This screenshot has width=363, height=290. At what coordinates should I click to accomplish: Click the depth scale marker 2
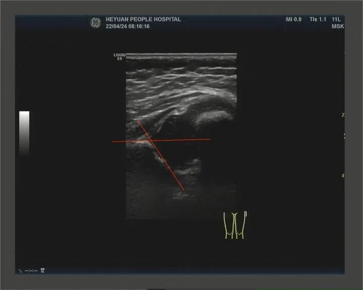coord(343,115)
